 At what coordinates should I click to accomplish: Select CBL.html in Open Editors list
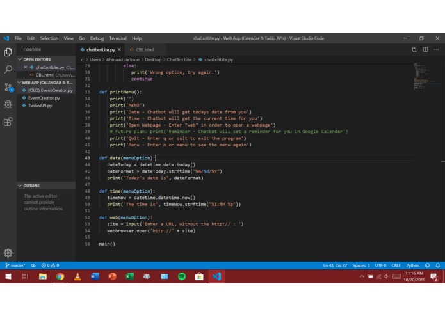click(45, 75)
